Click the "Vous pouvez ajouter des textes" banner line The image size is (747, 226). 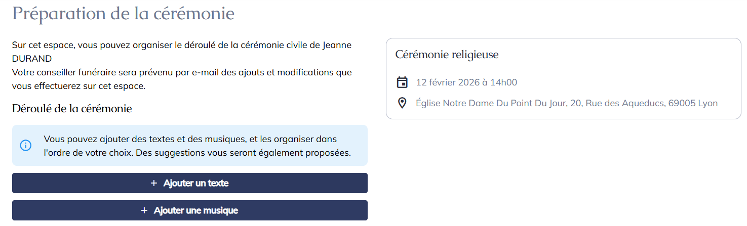click(x=190, y=139)
